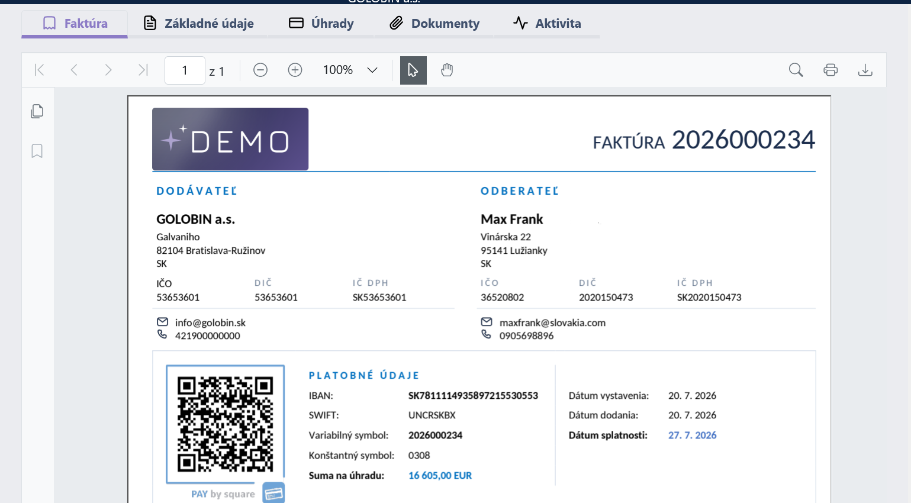
Task: Switch to the hand pan tool
Action: [x=447, y=70]
